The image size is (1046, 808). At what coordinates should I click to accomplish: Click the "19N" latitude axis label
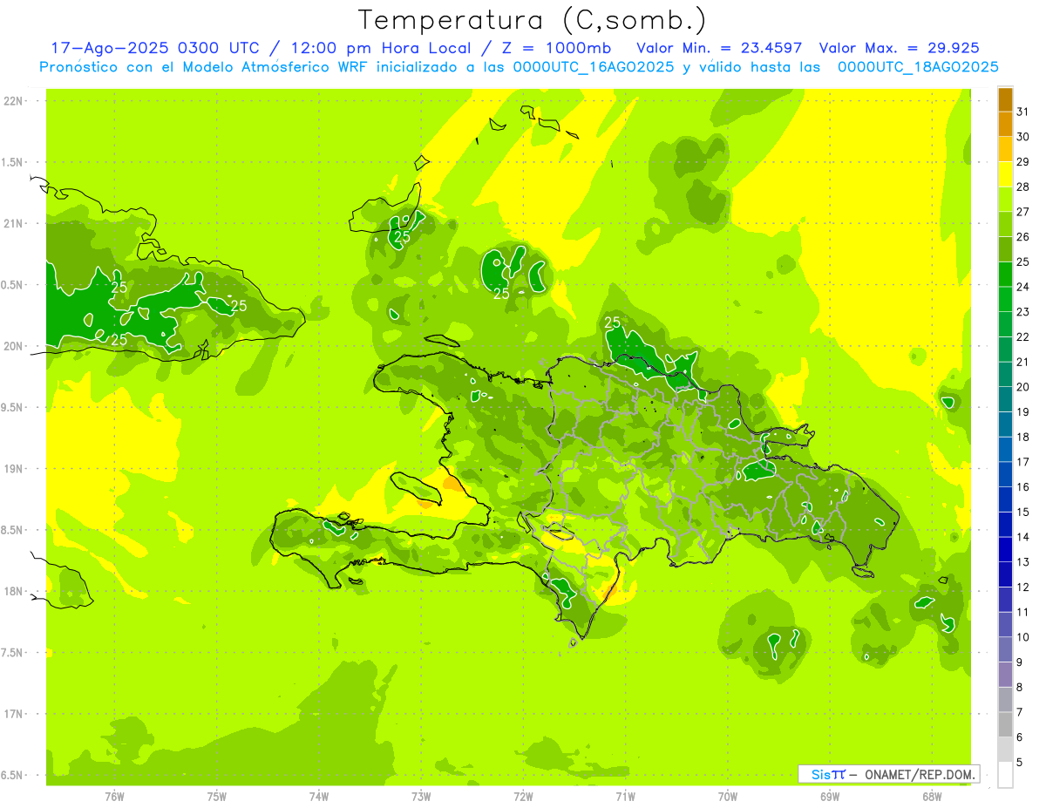click(13, 468)
